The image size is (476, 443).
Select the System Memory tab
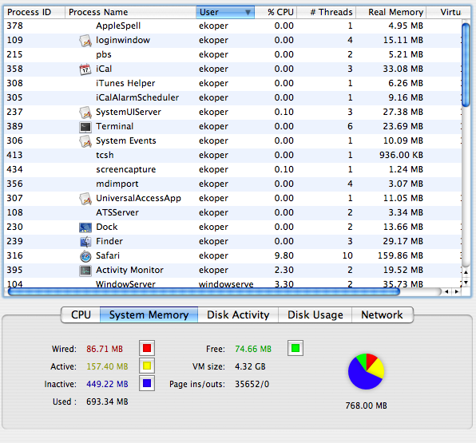click(149, 315)
